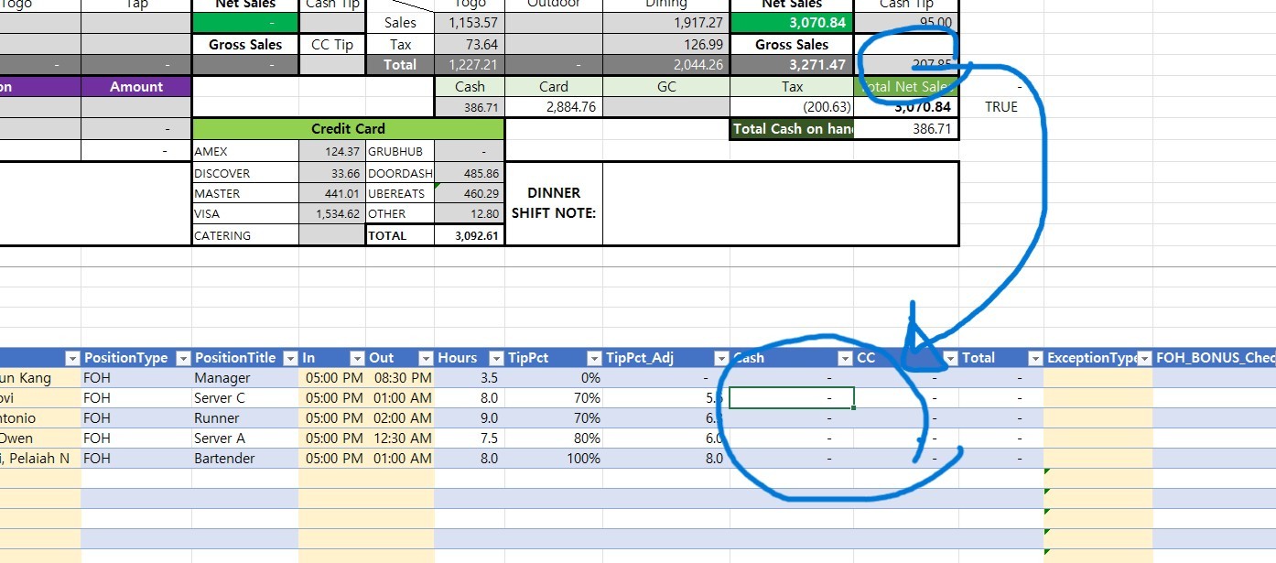Screen dimensions: 1276x563
Task: Open the In column filter dropdown
Action: coord(356,358)
